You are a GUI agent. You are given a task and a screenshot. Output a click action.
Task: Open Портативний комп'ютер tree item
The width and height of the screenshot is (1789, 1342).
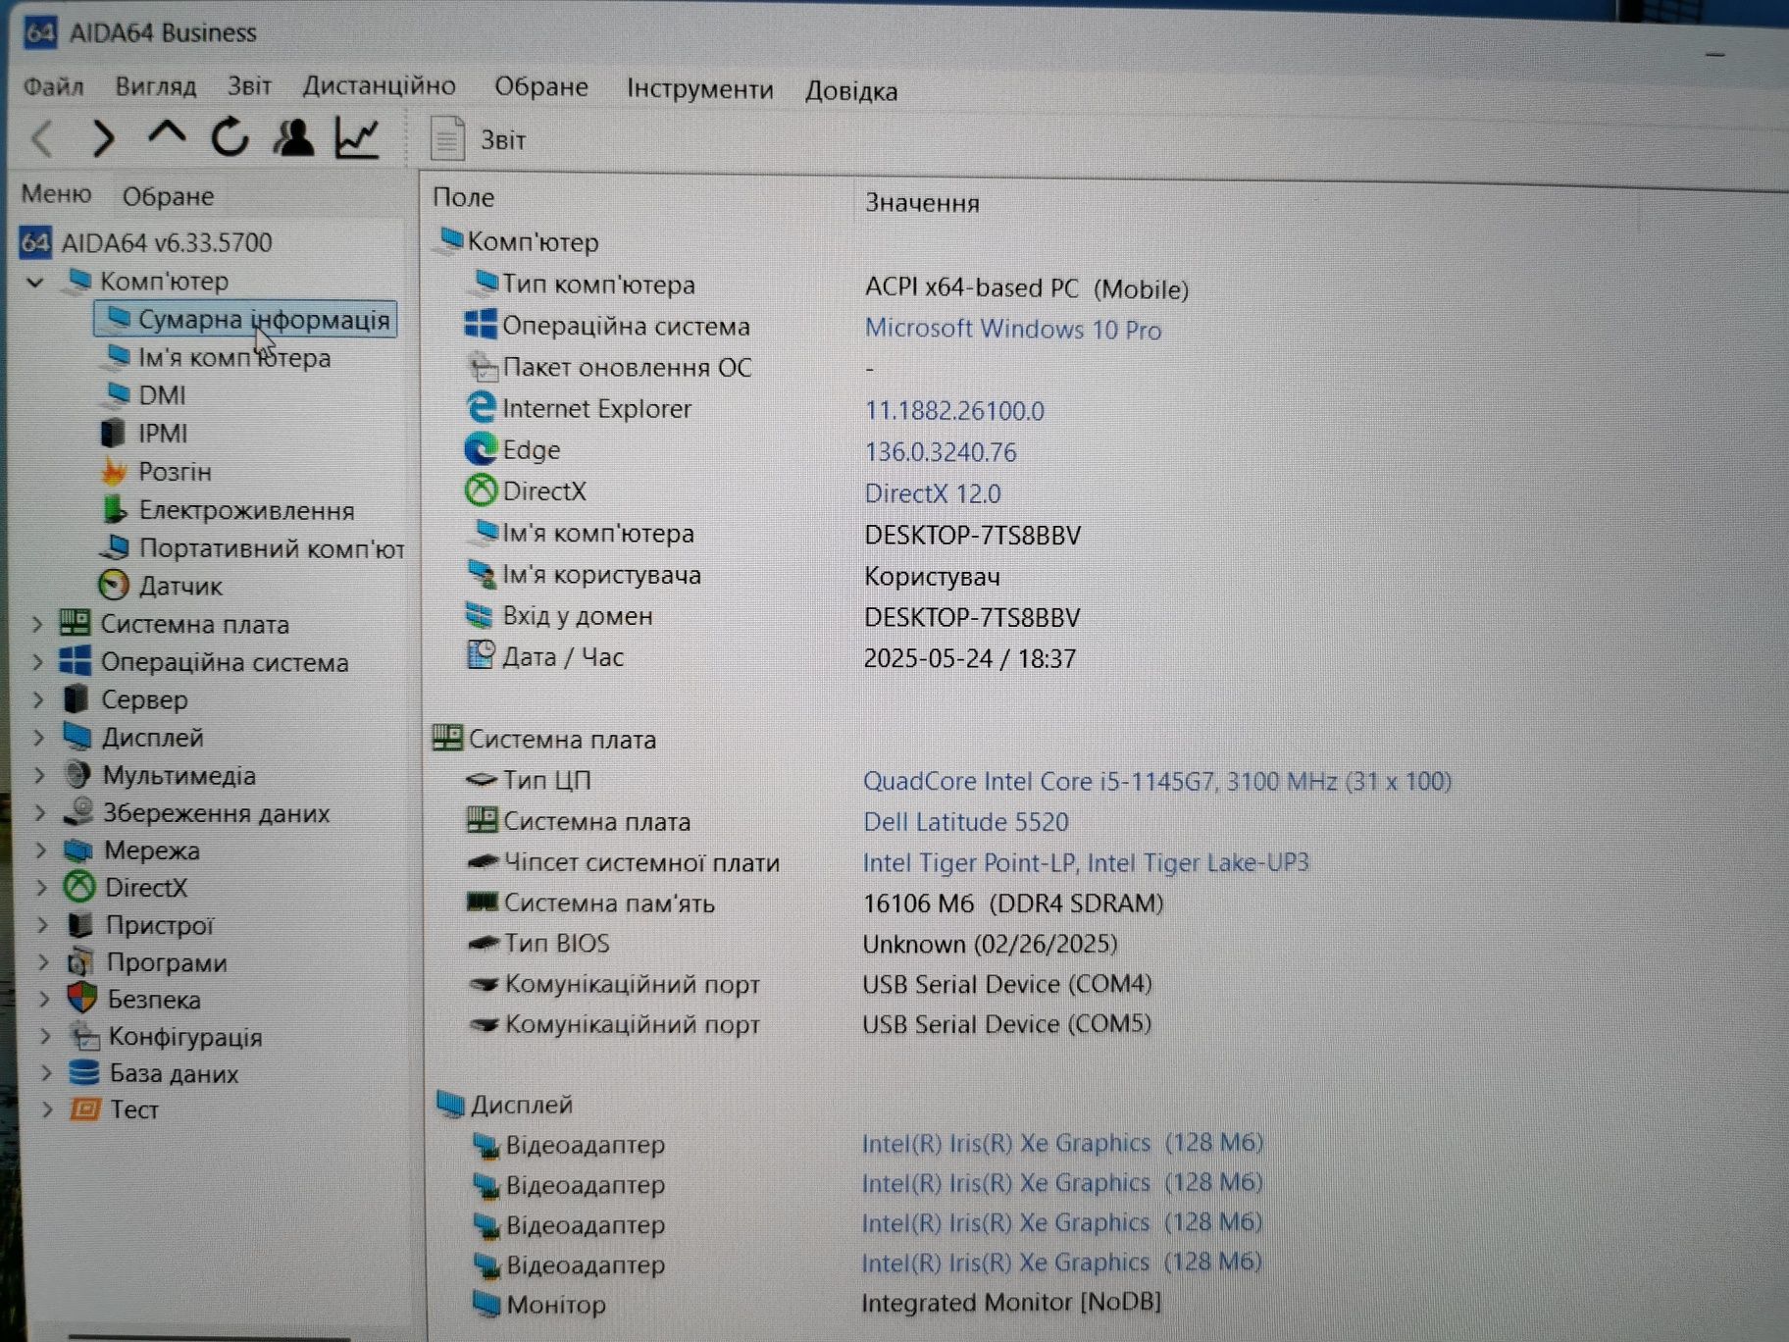(254, 548)
